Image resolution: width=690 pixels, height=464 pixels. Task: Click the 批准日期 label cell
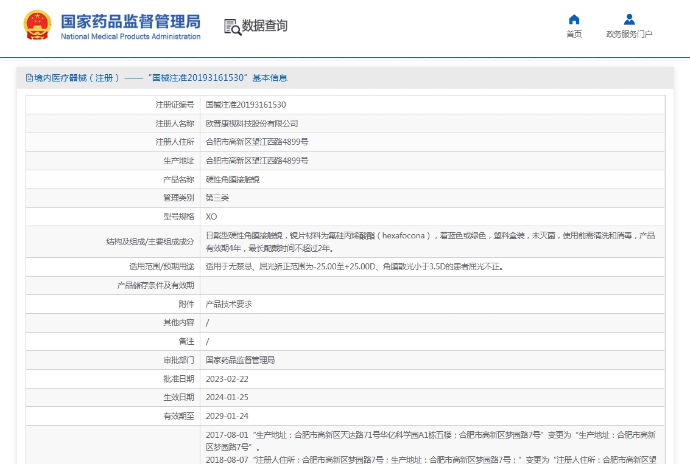[113, 379]
